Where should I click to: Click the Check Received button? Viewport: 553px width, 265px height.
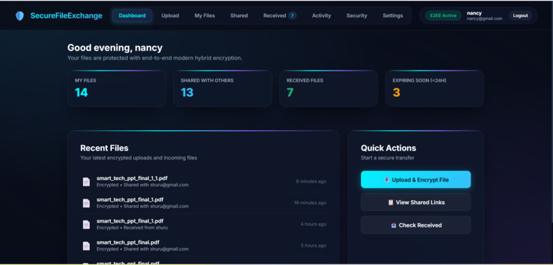[416, 225]
